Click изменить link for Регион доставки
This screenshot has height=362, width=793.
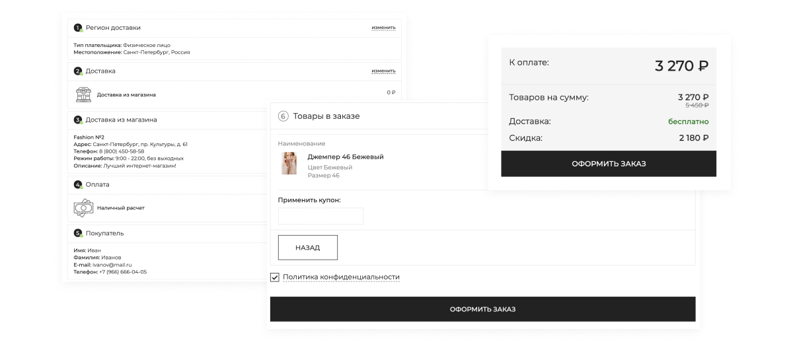click(383, 28)
